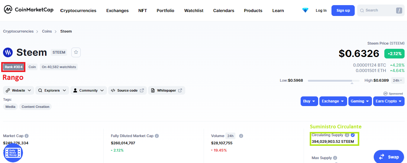The image size is (407, 163).
Task: Click the $0.6326 Steem price
Action: 359,53
